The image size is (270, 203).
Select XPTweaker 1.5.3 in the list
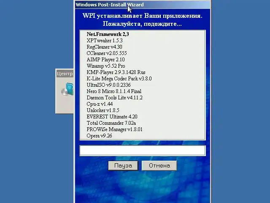click(x=105, y=41)
